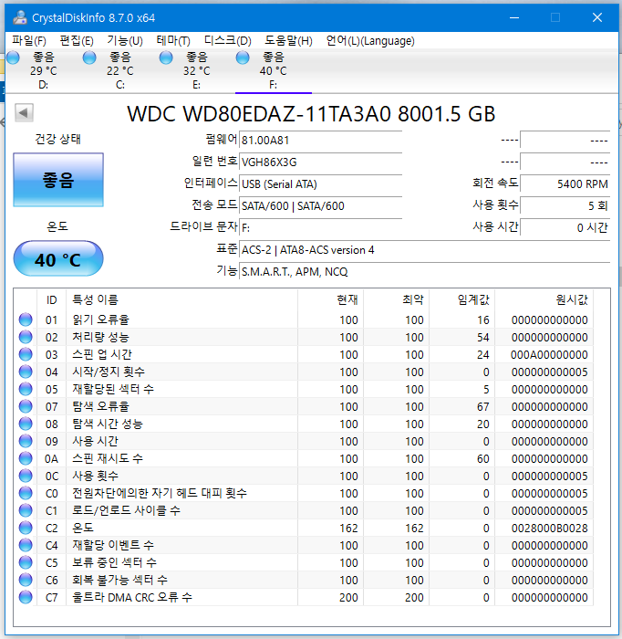Click status orb for ID C4 재할당 이벤트 수
The image size is (622, 639).
26,545
